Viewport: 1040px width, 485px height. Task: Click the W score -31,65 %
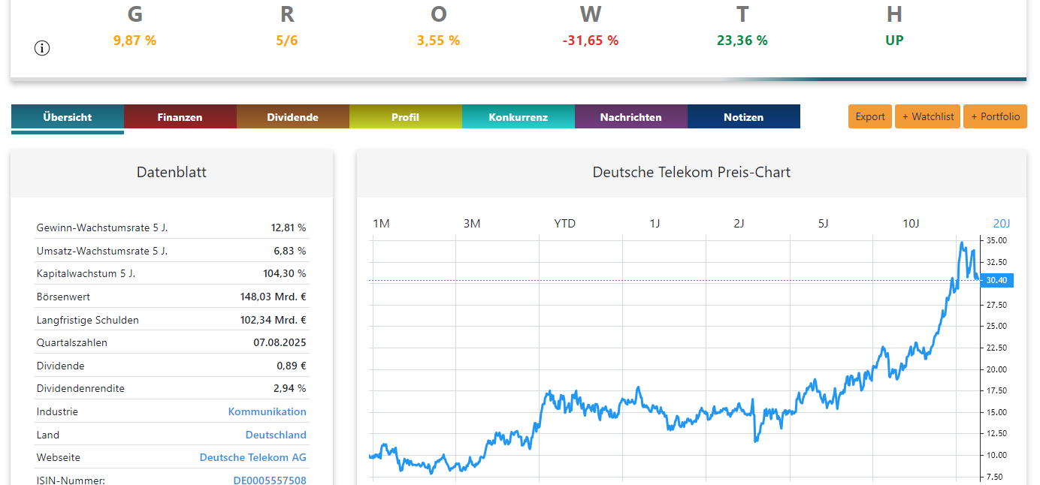[591, 41]
